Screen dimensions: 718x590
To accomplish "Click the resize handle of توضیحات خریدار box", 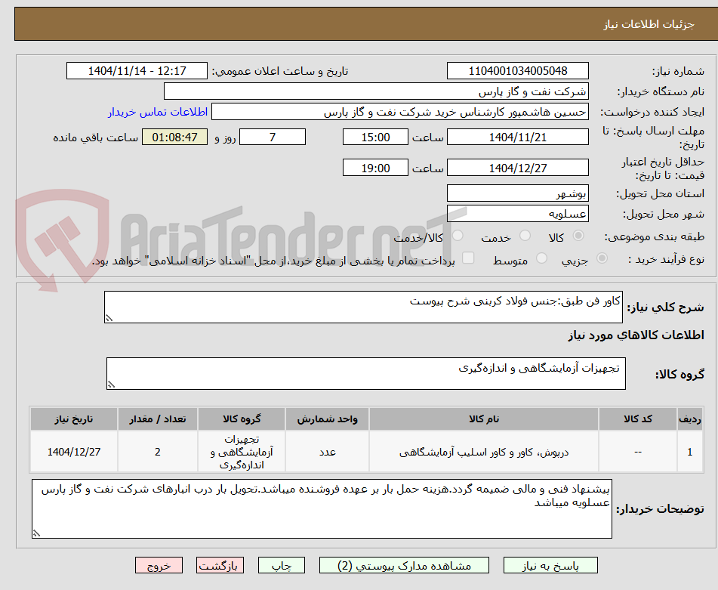I will (x=36, y=533).
